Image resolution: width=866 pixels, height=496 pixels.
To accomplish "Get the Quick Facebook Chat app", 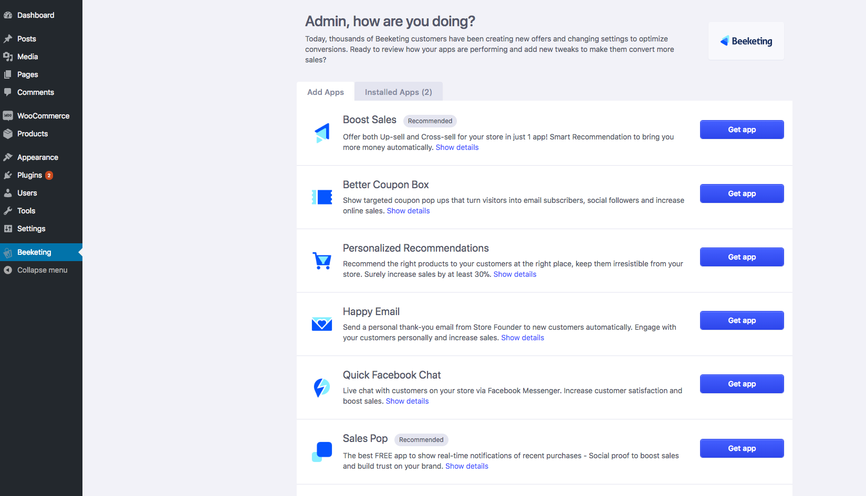I will pyautogui.click(x=742, y=384).
